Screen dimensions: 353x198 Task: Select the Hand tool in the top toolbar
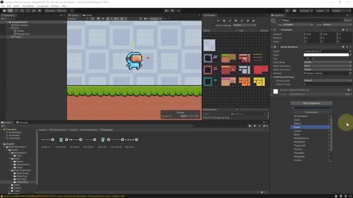(x=4, y=10)
